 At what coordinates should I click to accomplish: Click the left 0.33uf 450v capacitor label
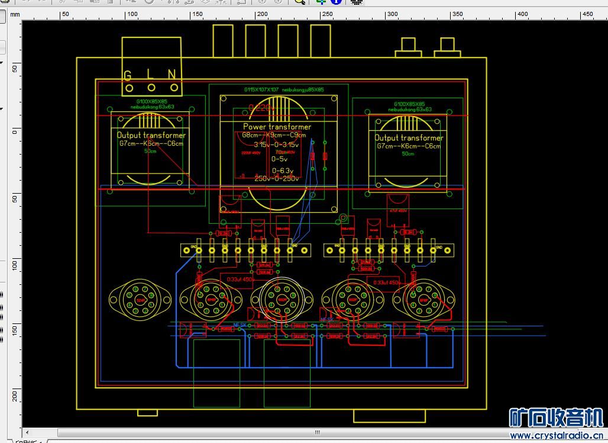coord(238,279)
